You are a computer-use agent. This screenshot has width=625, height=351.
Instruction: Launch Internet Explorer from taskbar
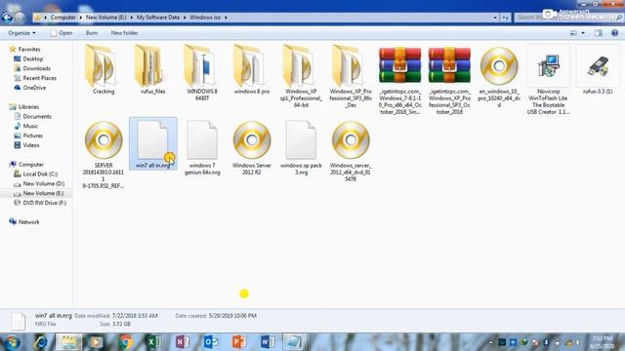pos(40,342)
